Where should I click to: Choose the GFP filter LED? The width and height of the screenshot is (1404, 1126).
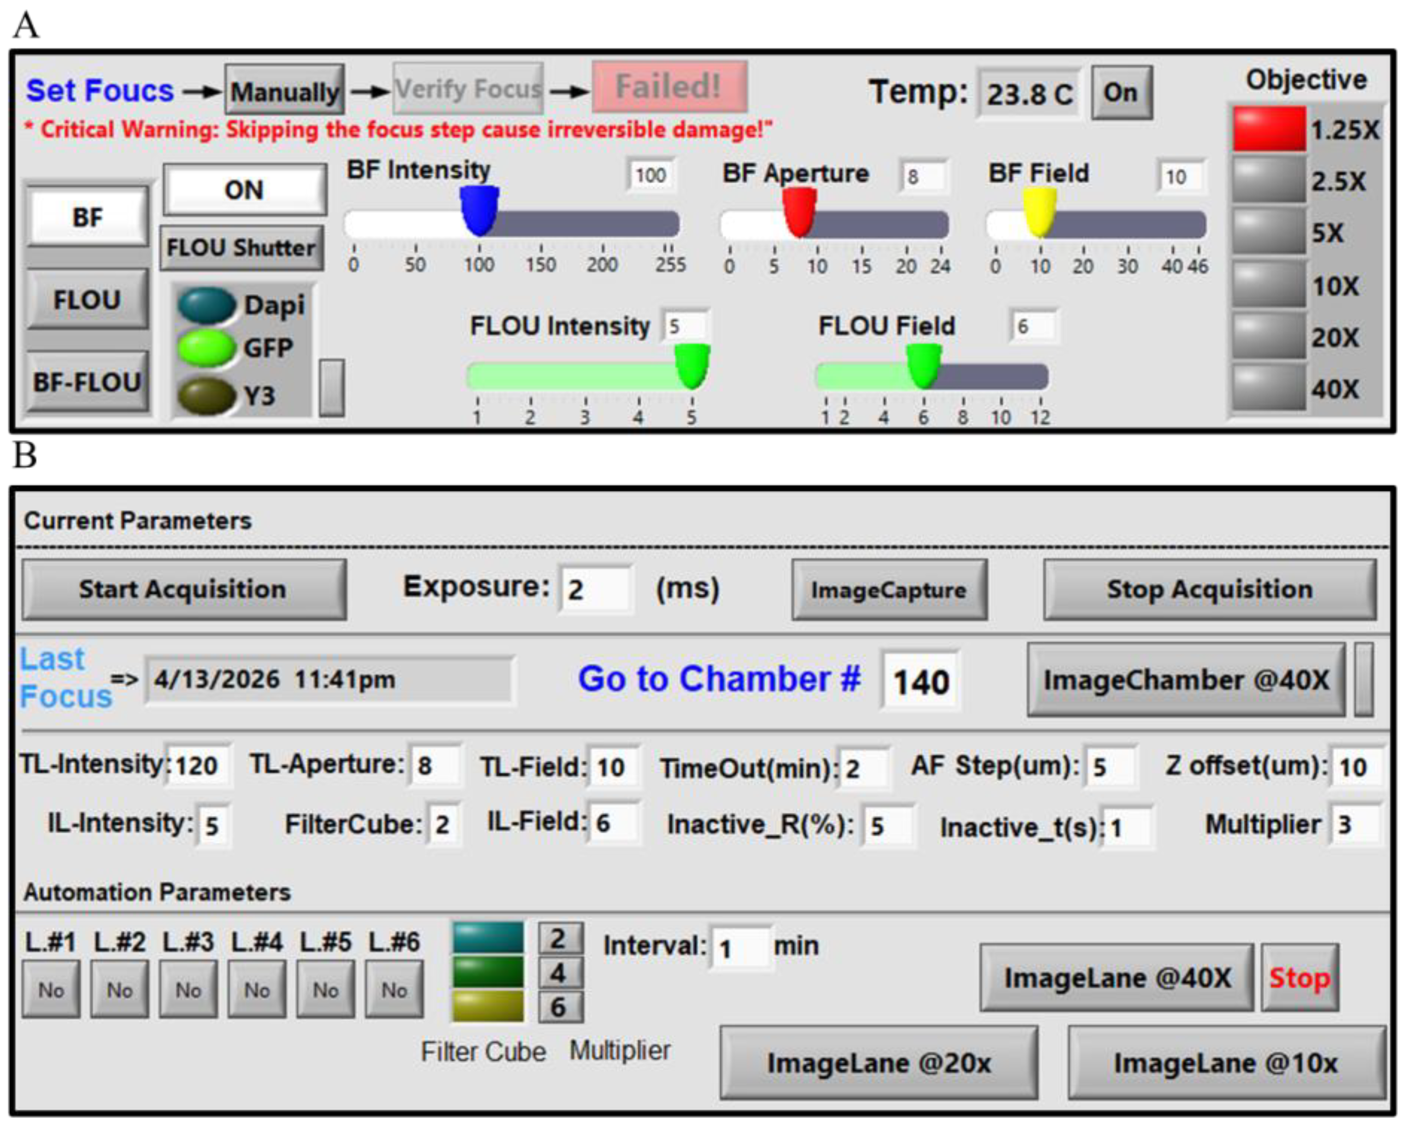206,348
